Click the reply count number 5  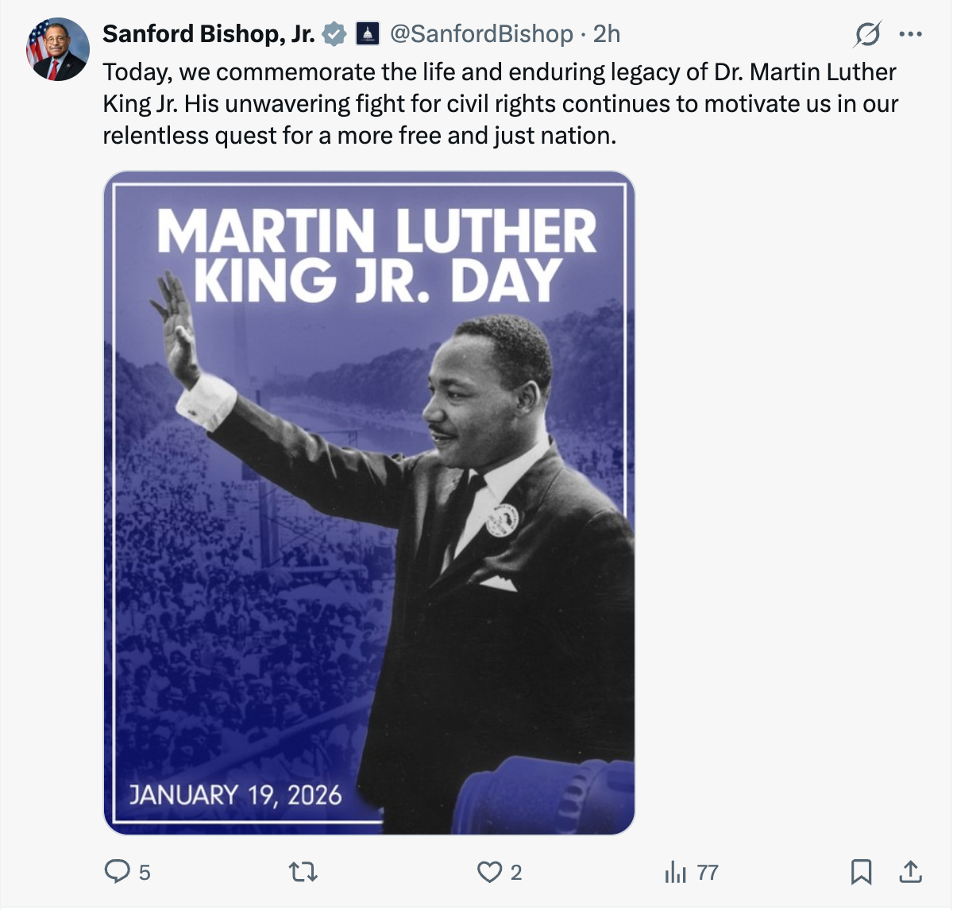pos(145,873)
